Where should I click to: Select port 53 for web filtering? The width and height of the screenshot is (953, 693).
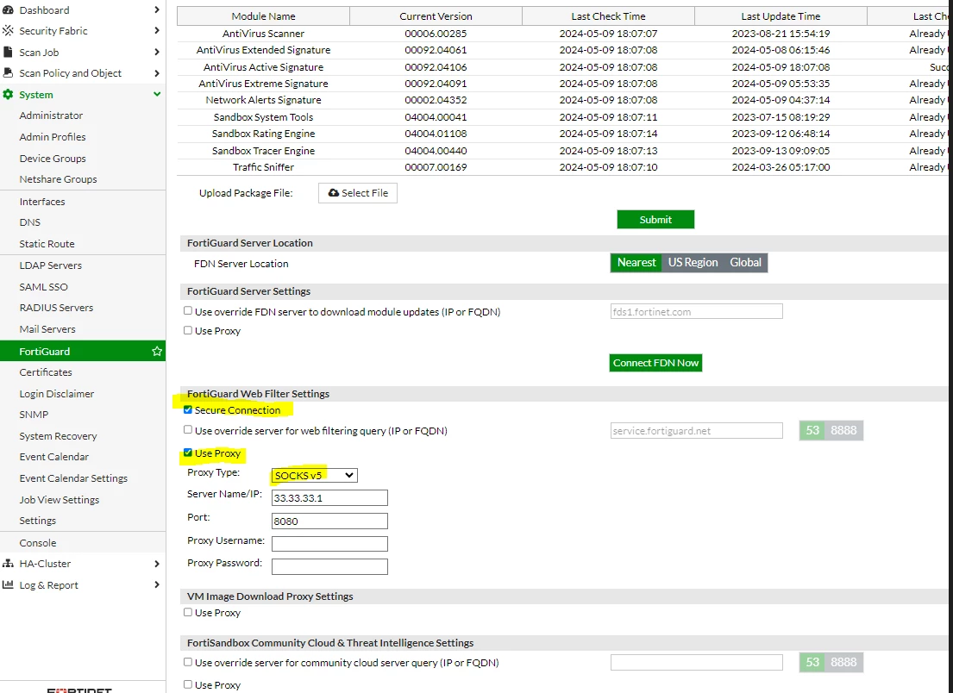pos(812,431)
